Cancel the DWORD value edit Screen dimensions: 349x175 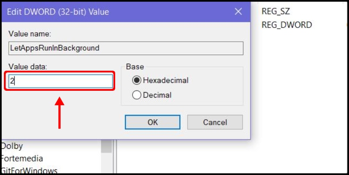(x=215, y=122)
